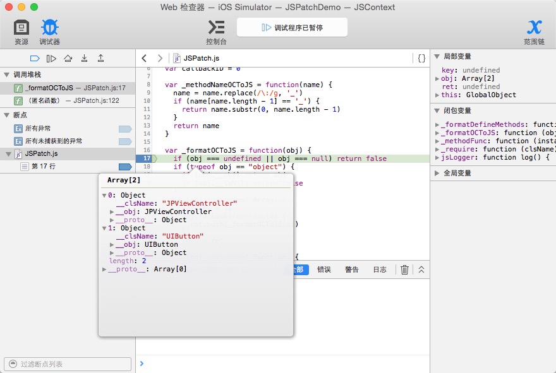This screenshot has width=556, height=373.
Task: Toggle the 第 17 行 breakpoint arrow
Action: pos(125,167)
